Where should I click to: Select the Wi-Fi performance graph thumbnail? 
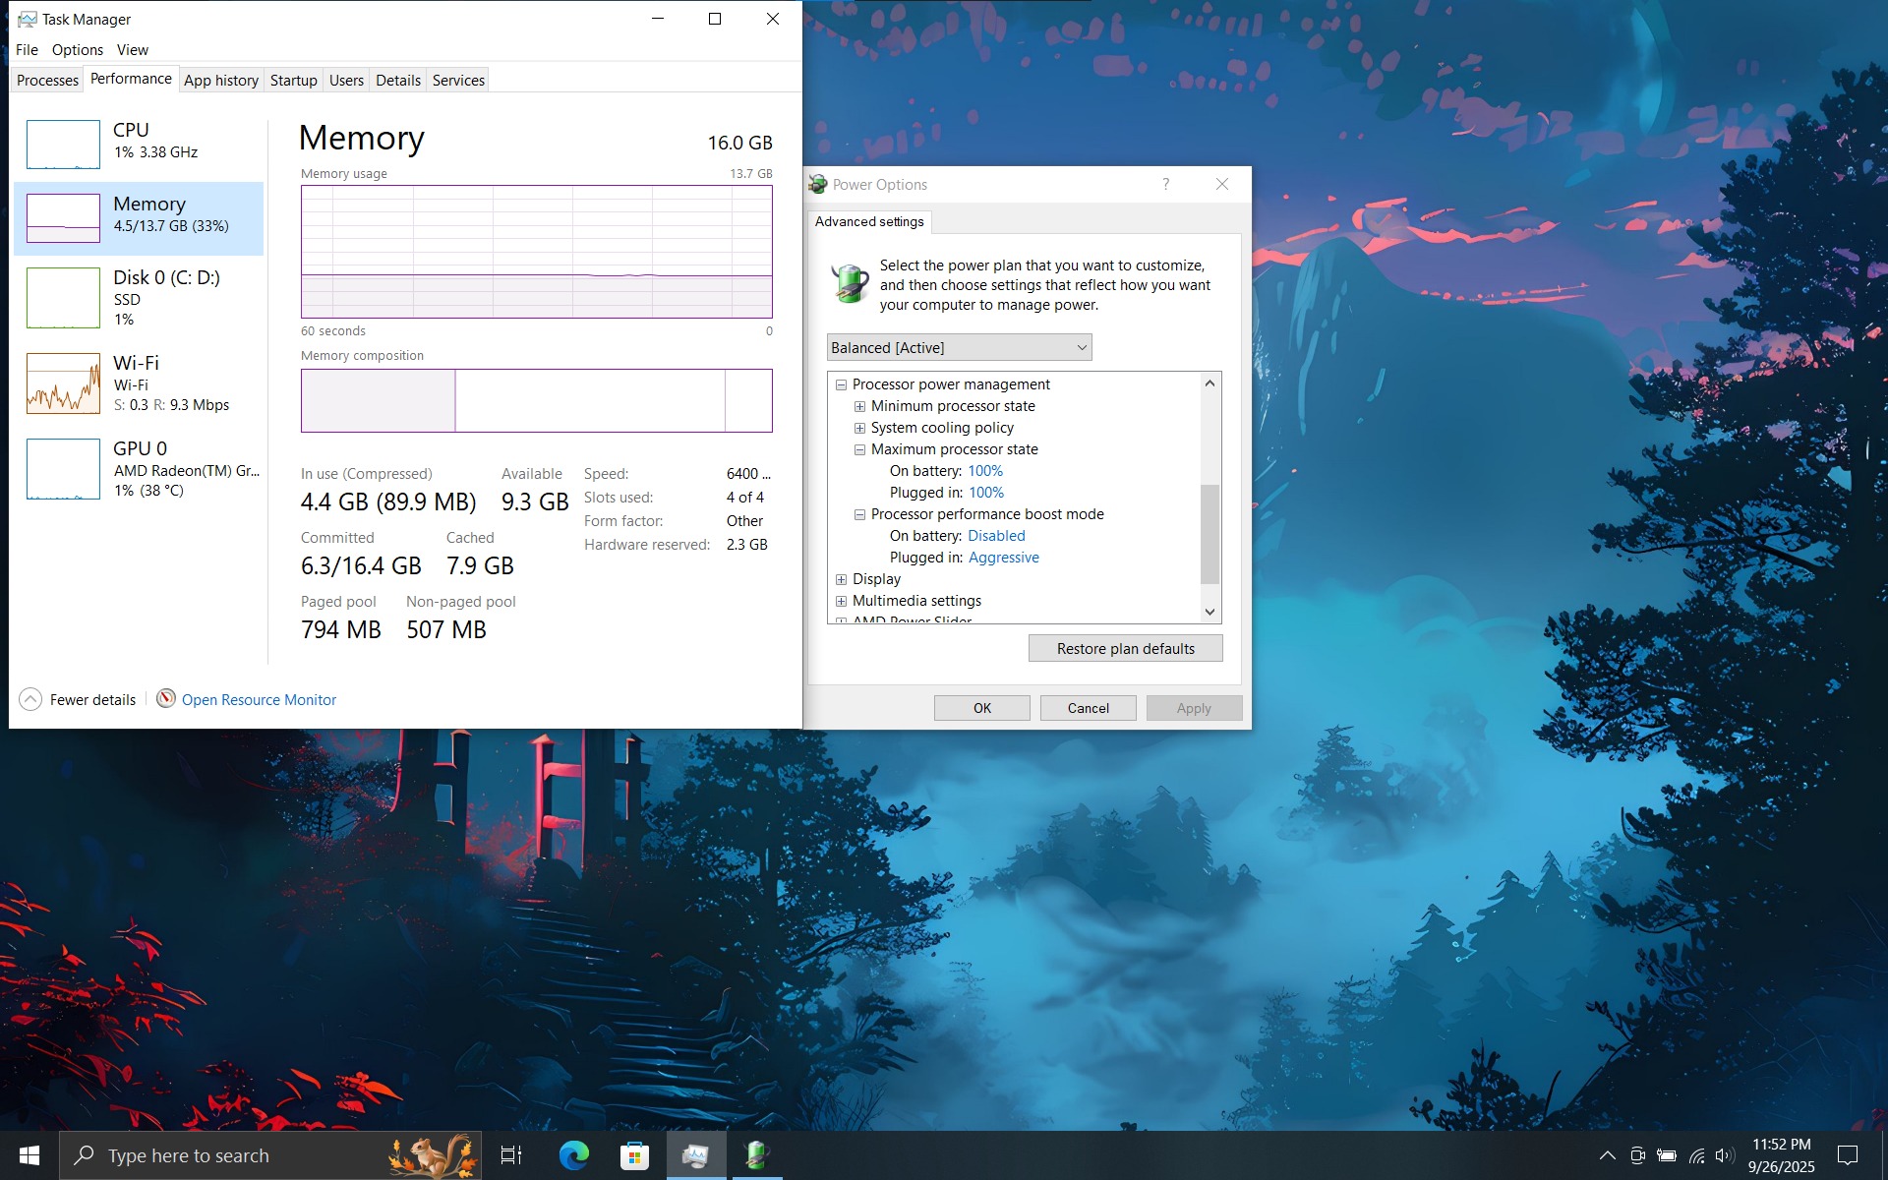point(63,383)
